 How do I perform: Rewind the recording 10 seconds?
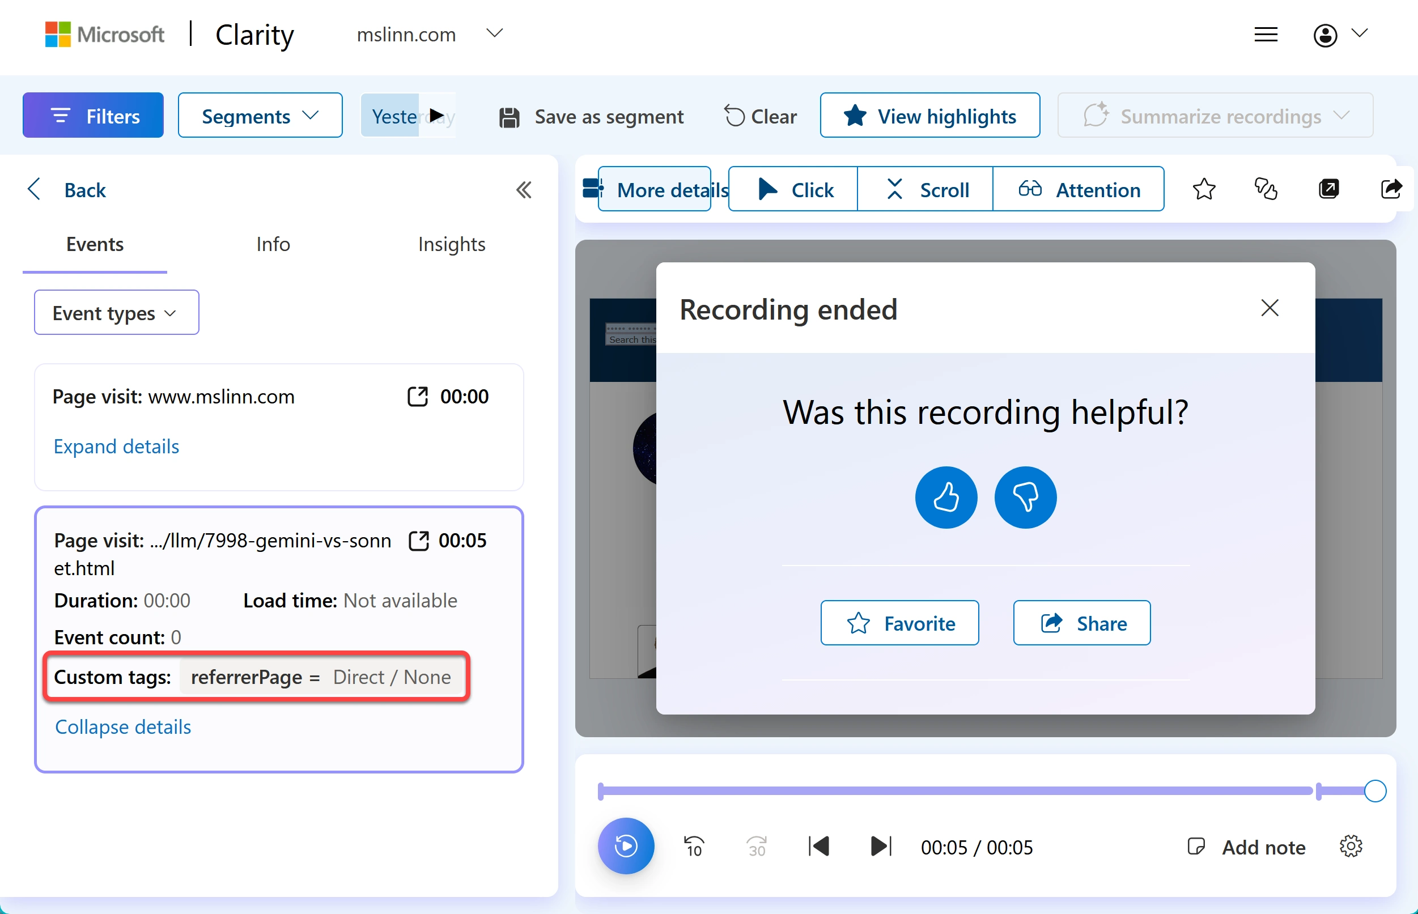pyautogui.click(x=694, y=847)
